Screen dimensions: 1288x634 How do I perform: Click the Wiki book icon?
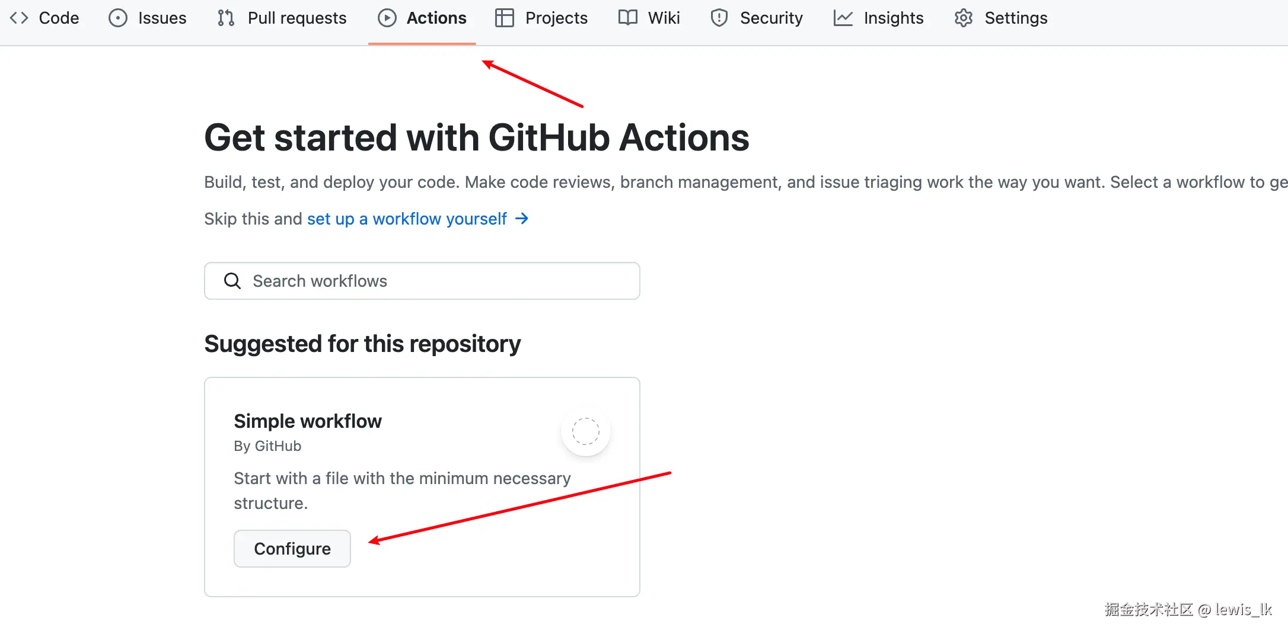pyautogui.click(x=627, y=18)
